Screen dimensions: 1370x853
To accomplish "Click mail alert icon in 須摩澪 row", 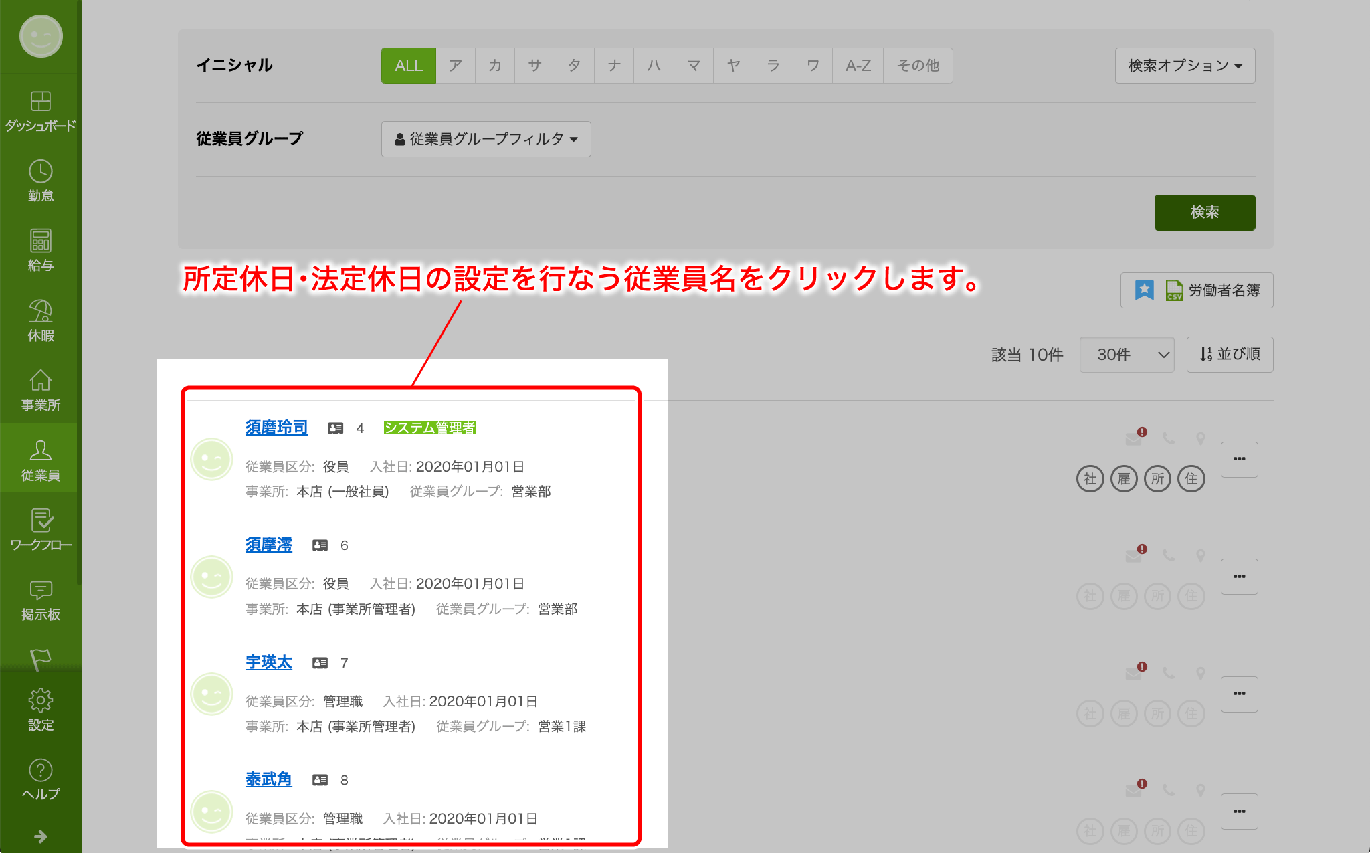I will (1136, 554).
